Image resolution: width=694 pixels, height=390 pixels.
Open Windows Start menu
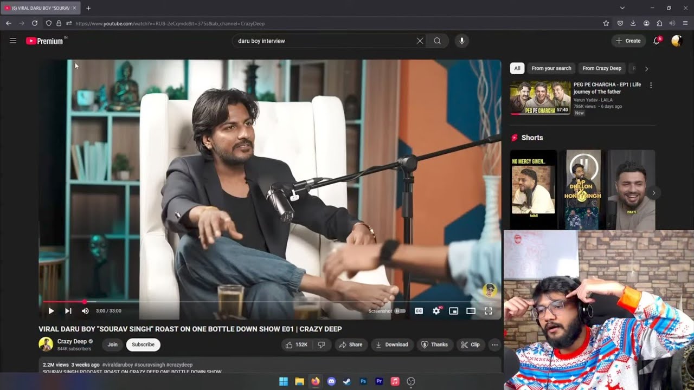(283, 381)
